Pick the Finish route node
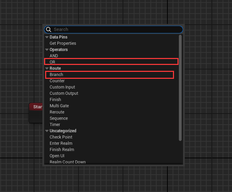232x192 pixels. 55,100
